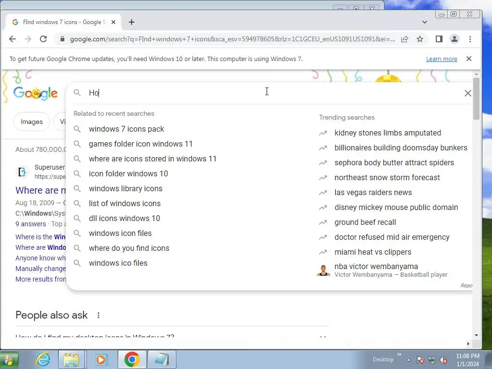Viewport: 492px width, 369px height.
Task: Select trending 'las vegas raiders news'
Action: tap(373, 192)
